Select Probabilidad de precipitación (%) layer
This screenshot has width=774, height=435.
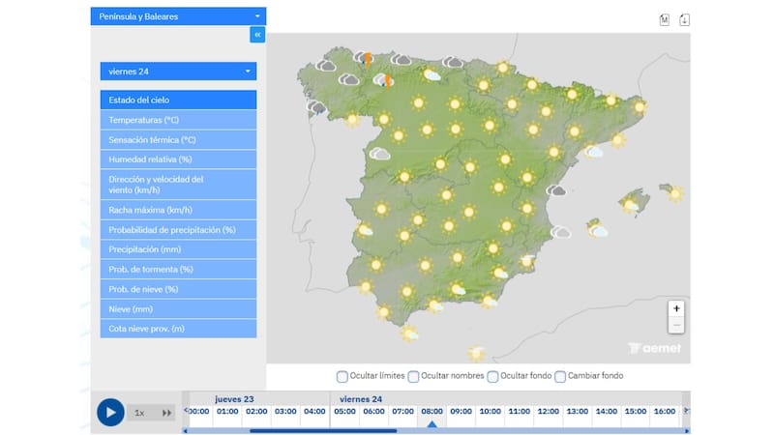(178, 230)
